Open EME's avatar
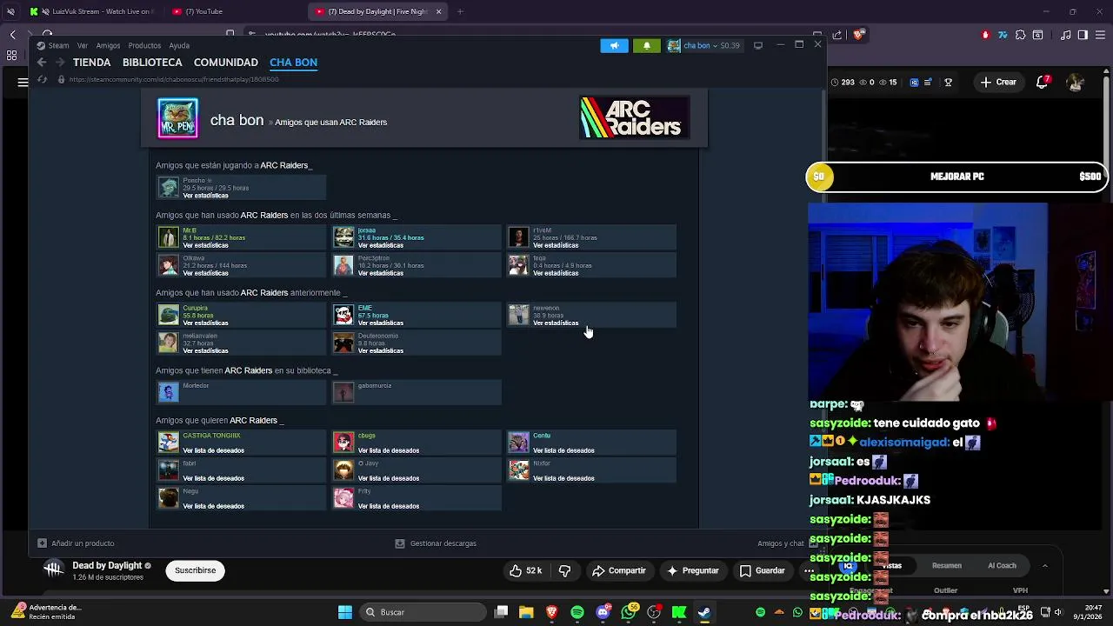This screenshot has height=626, width=1113. click(344, 315)
